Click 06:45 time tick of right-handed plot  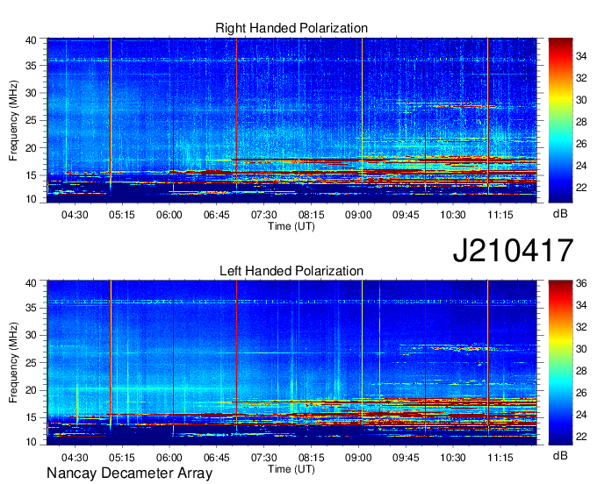(x=216, y=215)
